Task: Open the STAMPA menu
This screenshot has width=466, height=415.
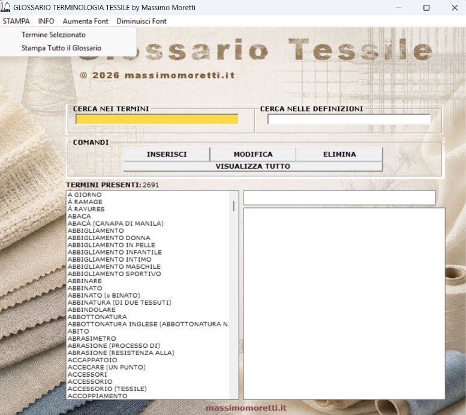Action: (x=16, y=21)
